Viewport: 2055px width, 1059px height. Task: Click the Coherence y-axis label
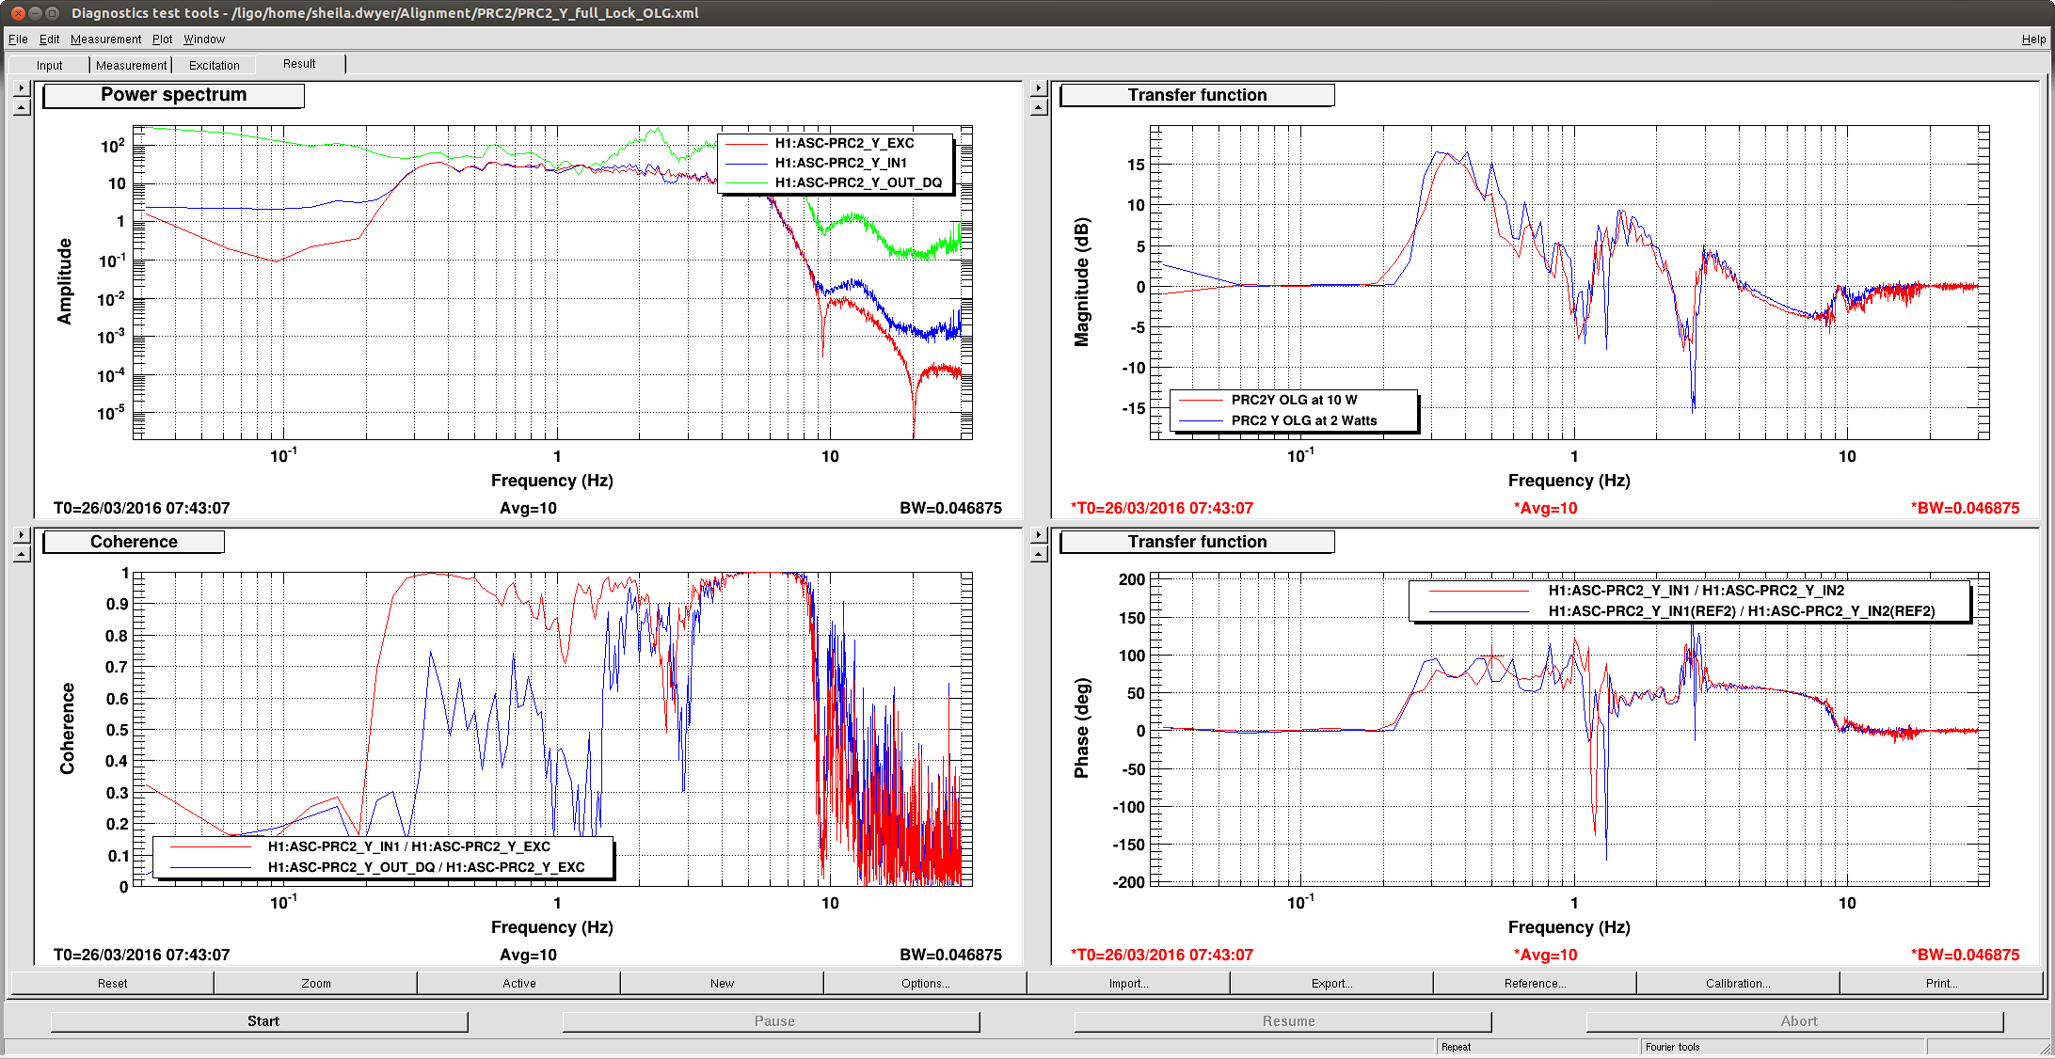(x=67, y=729)
